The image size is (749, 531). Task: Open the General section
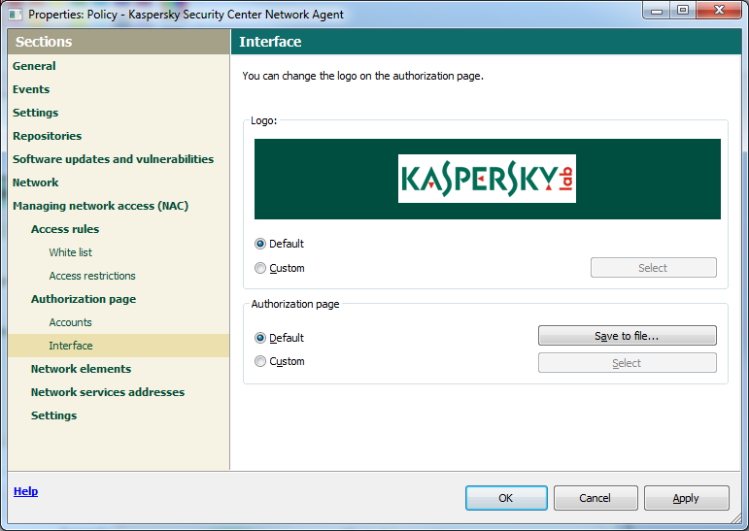34,66
